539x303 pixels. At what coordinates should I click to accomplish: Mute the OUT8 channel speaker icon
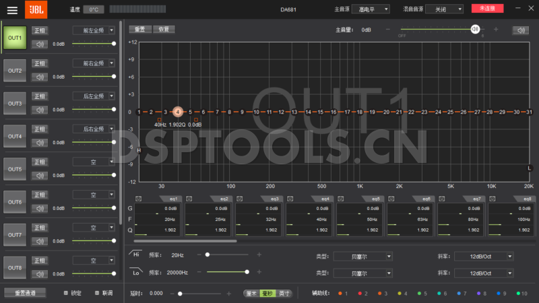tap(40, 274)
